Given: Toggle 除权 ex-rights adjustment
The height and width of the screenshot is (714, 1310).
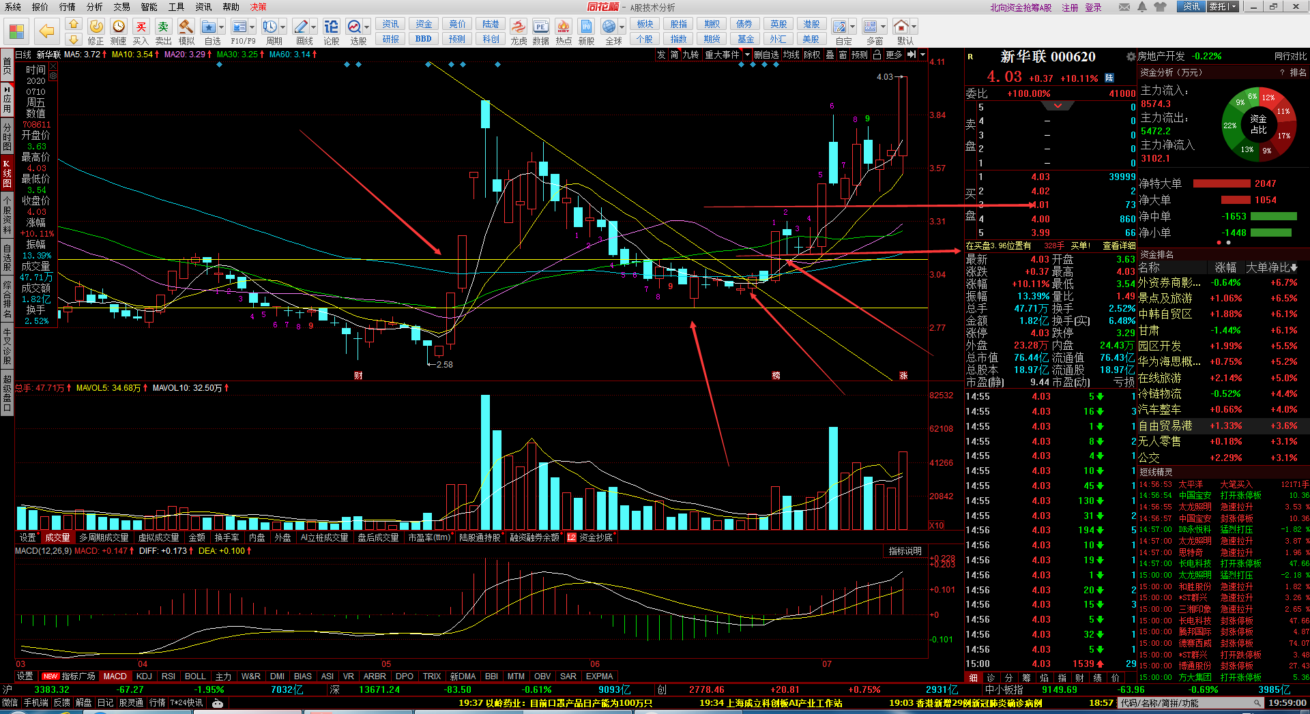Looking at the screenshot, I should (x=812, y=55).
